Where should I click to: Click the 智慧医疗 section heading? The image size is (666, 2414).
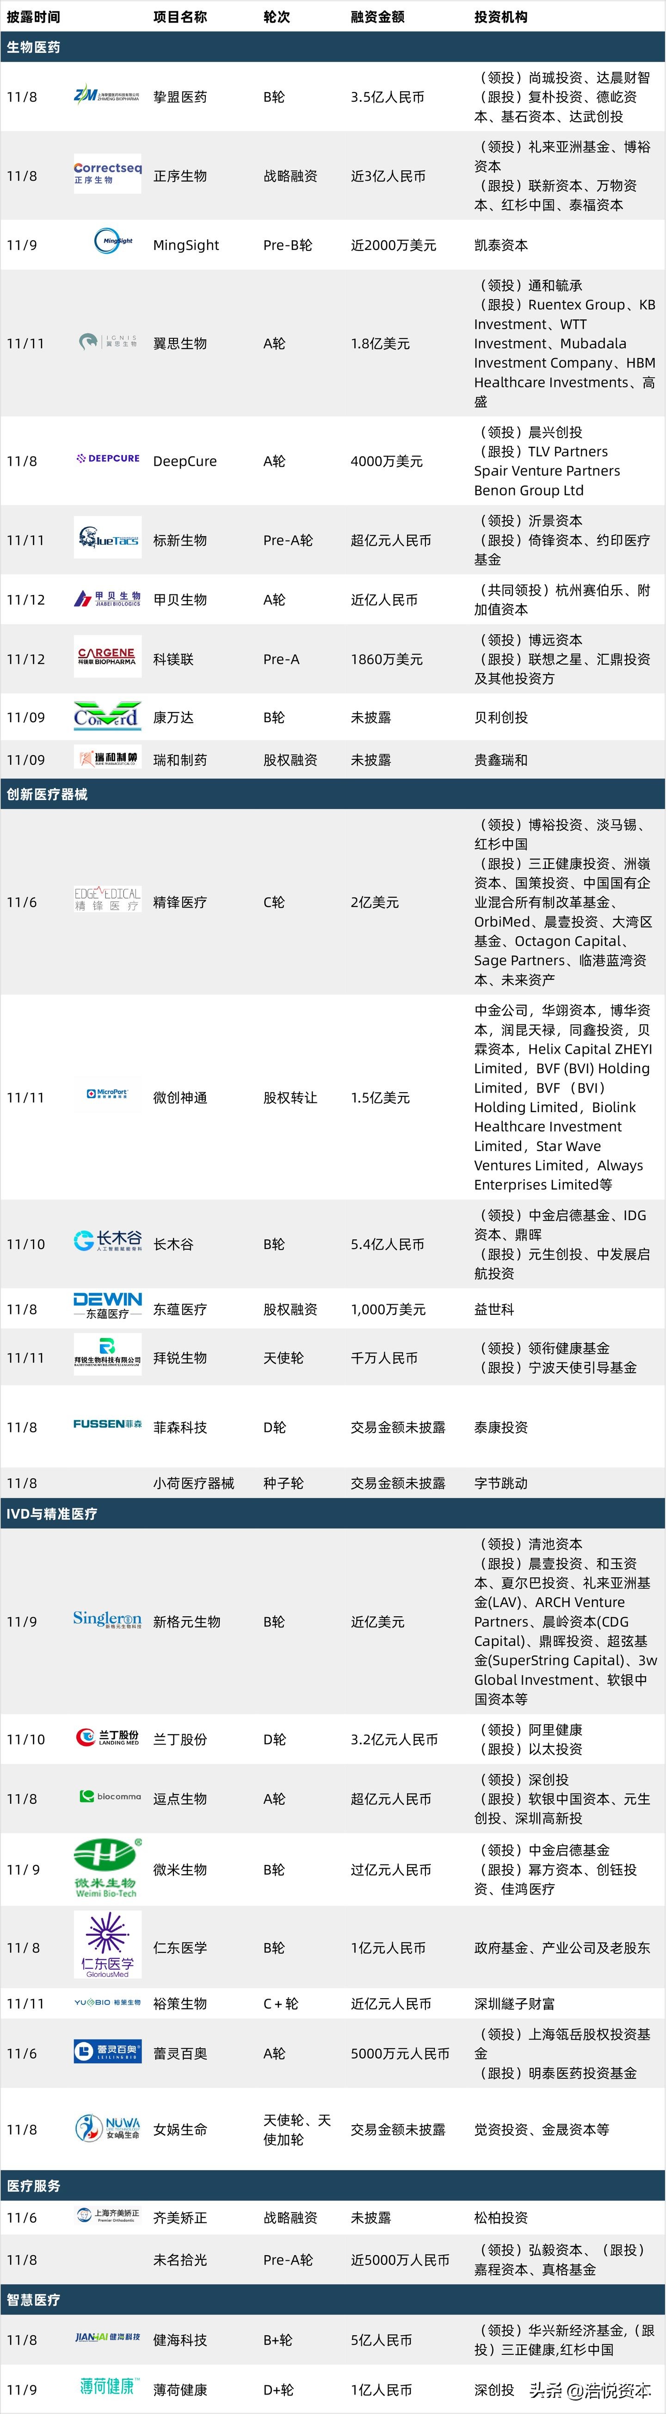click(x=34, y=2300)
